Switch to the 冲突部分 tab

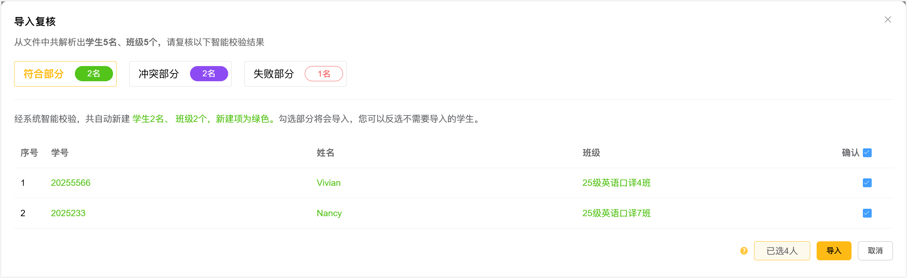click(x=159, y=74)
